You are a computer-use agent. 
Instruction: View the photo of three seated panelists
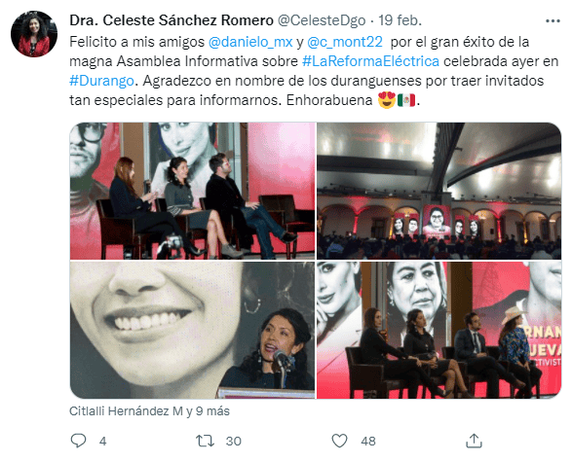(192, 192)
